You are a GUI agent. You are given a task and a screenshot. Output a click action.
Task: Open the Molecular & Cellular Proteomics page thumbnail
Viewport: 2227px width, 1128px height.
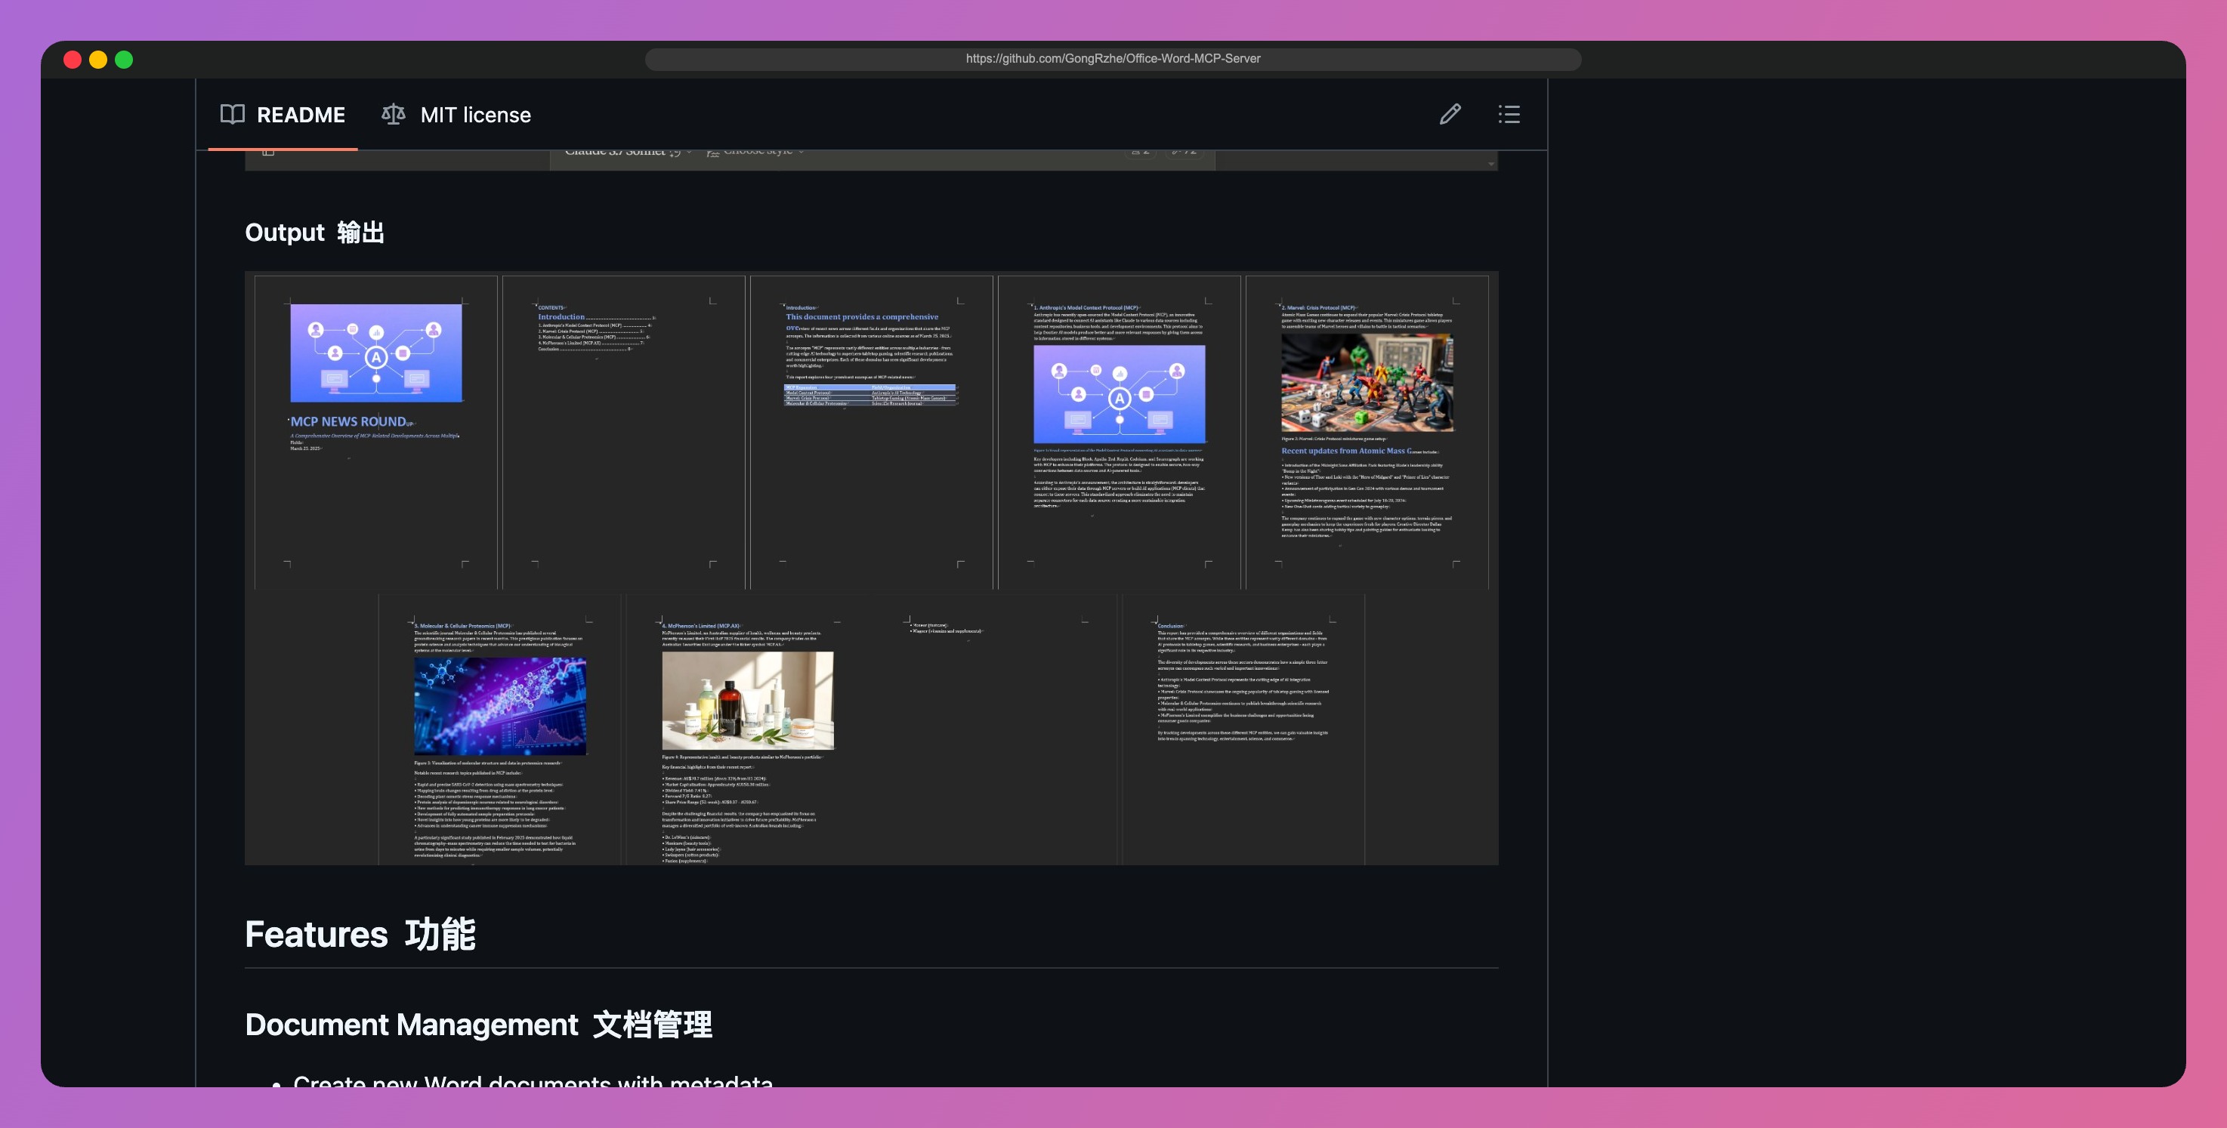point(499,729)
